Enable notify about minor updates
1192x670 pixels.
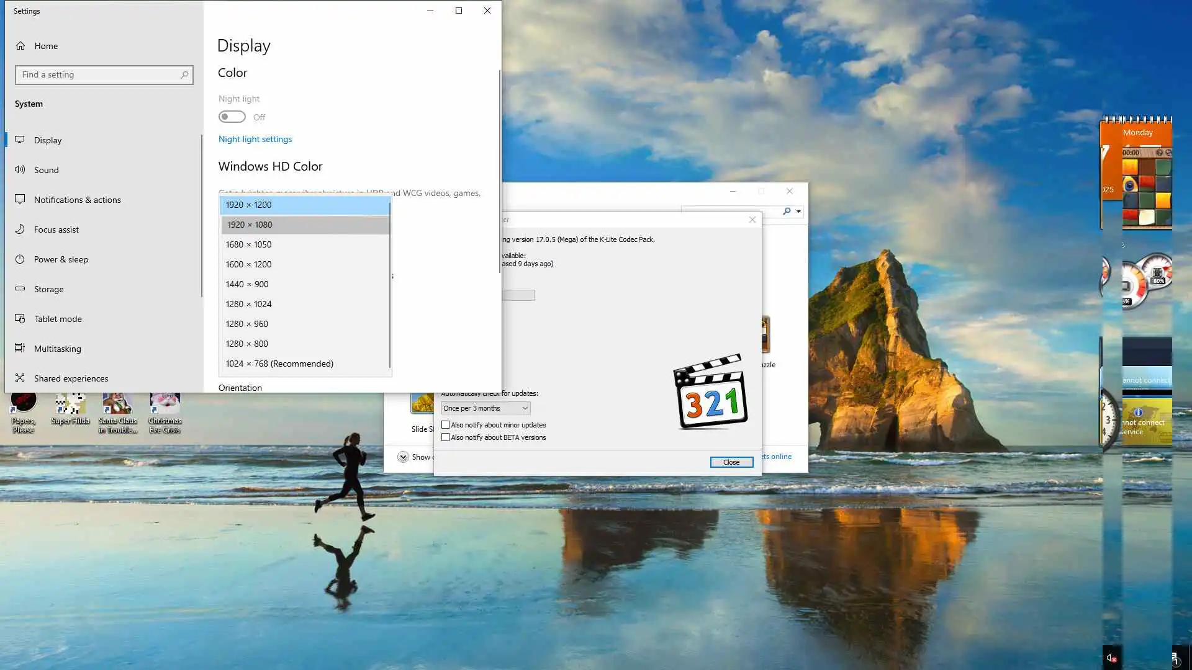(445, 425)
